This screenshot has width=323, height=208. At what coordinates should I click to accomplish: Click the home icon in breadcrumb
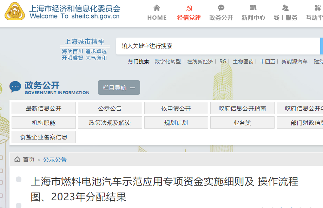click(17, 160)
